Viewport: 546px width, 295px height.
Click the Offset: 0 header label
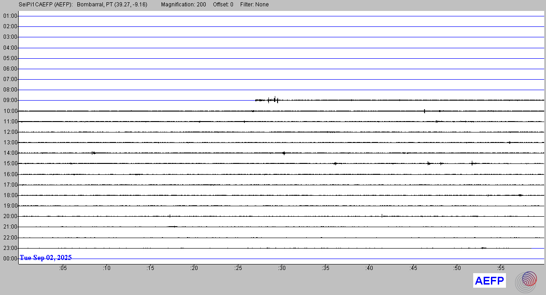tap(223, 5)
